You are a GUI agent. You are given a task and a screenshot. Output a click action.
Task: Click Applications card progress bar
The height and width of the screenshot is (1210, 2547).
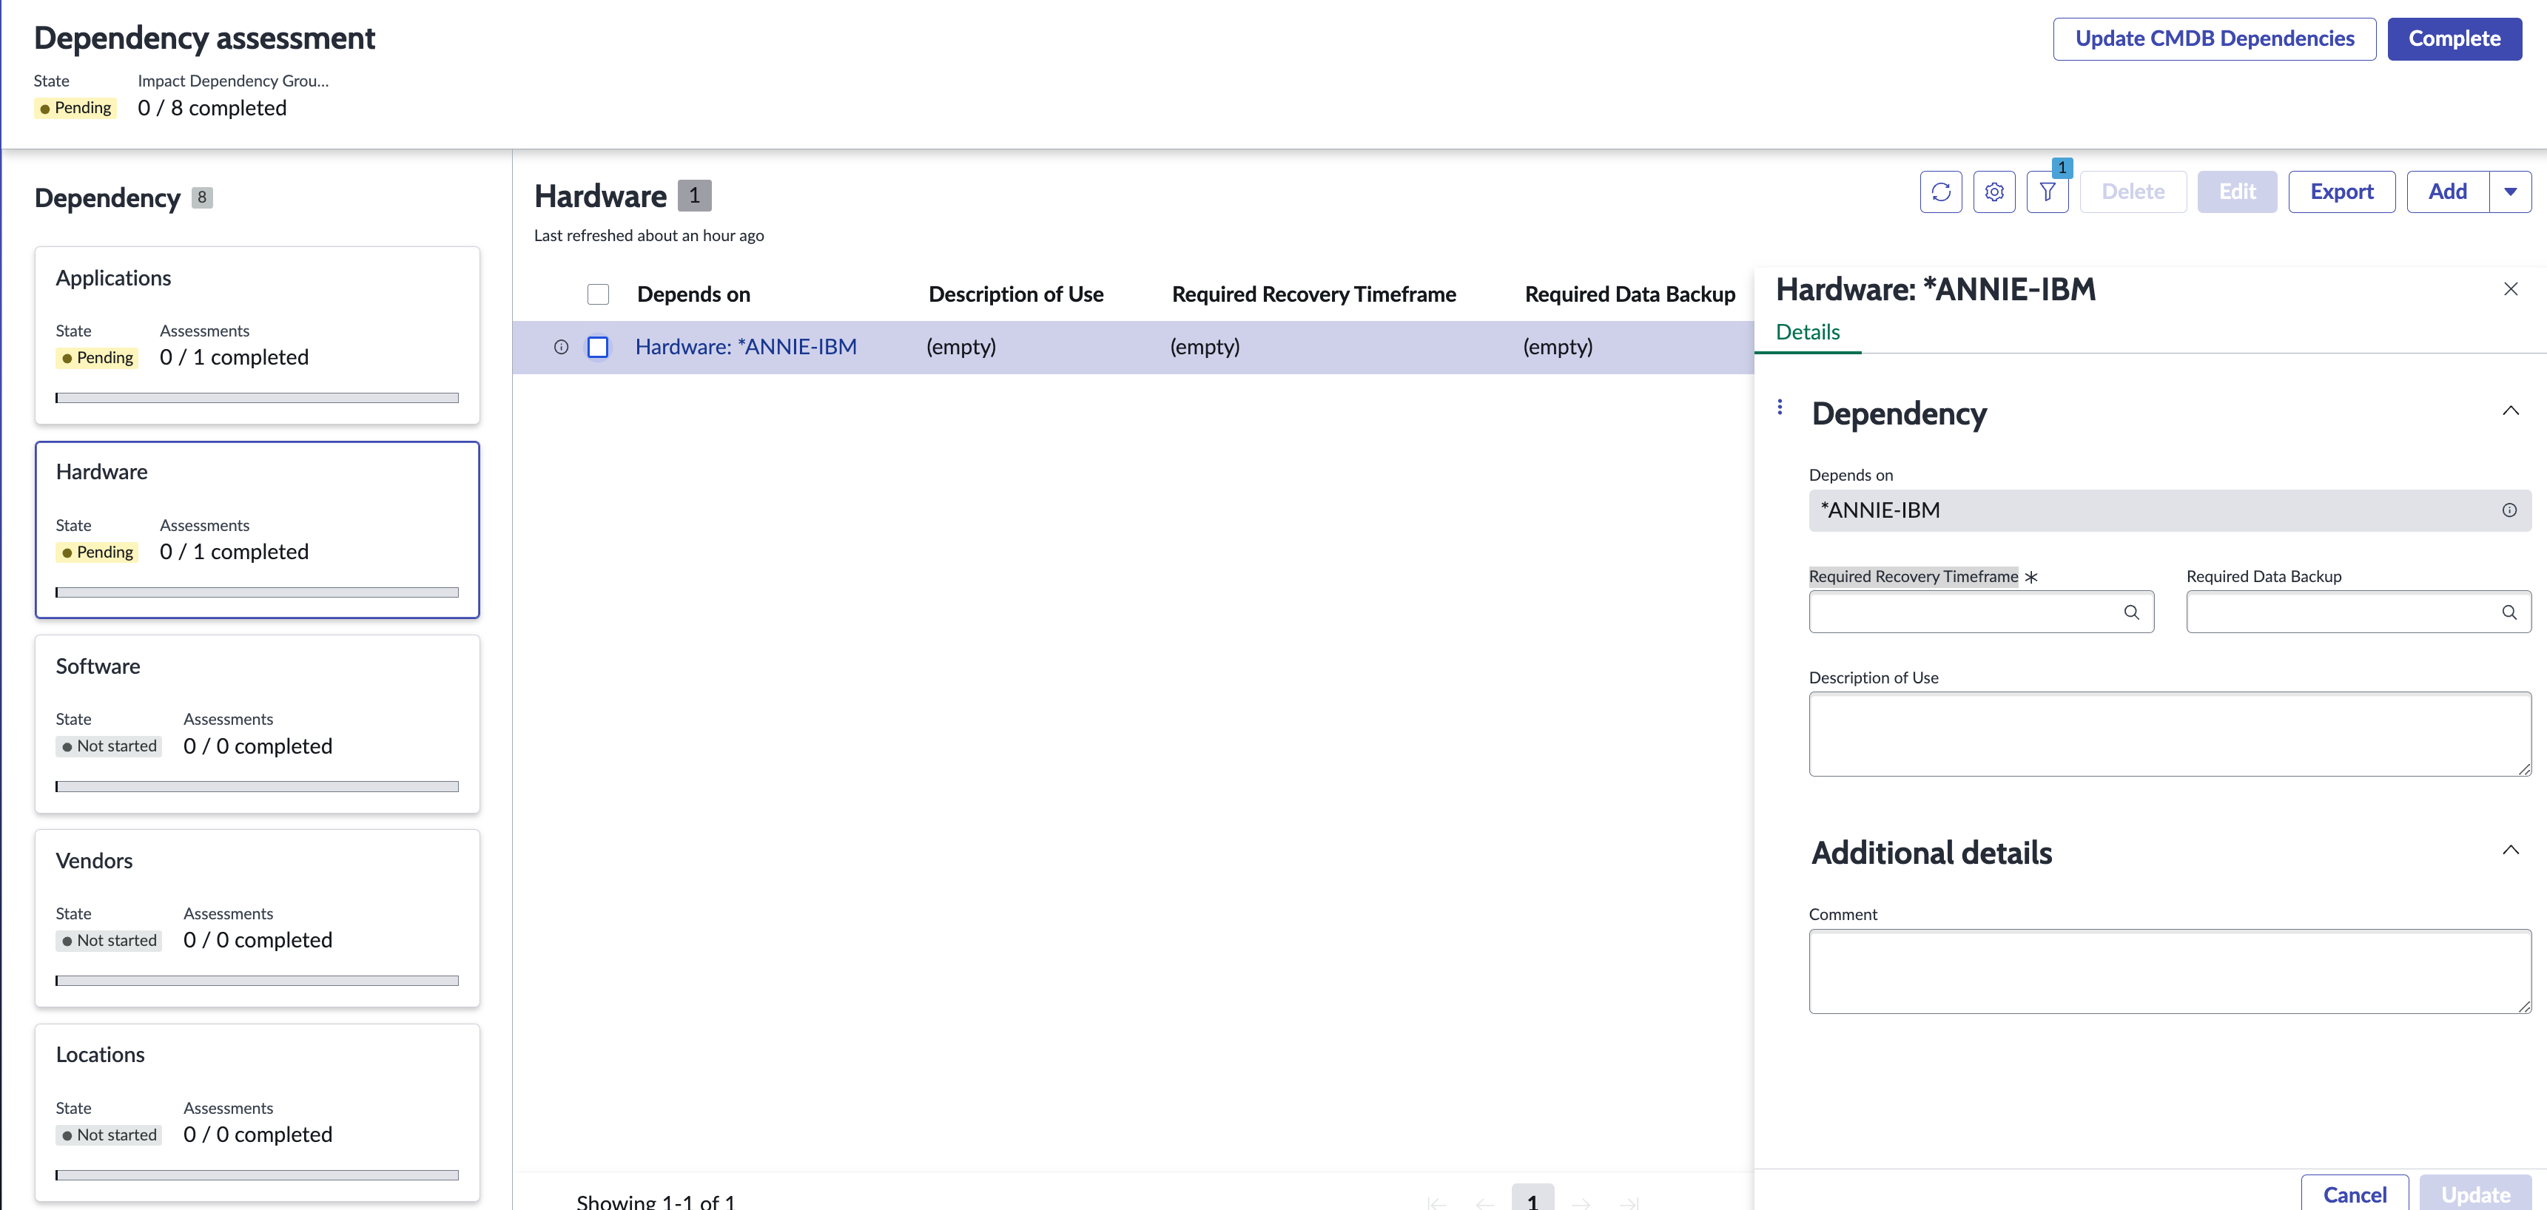(257, 397)
